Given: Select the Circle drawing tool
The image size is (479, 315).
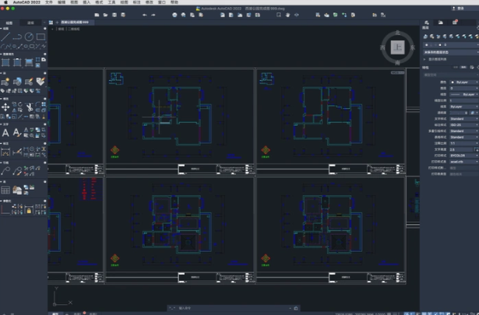Looking at the screenshot, I should pos(30,37).
